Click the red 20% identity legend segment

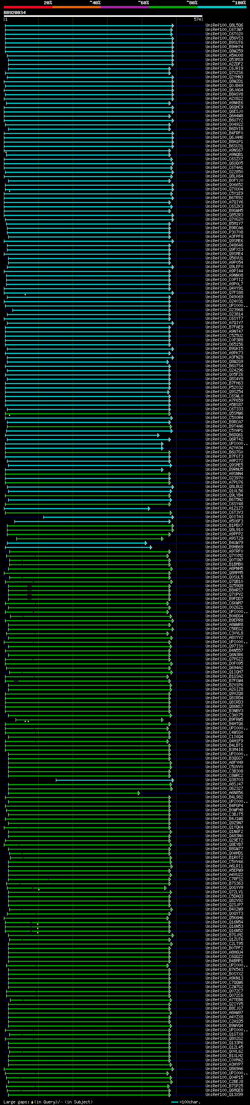click(x=28, y=7)
